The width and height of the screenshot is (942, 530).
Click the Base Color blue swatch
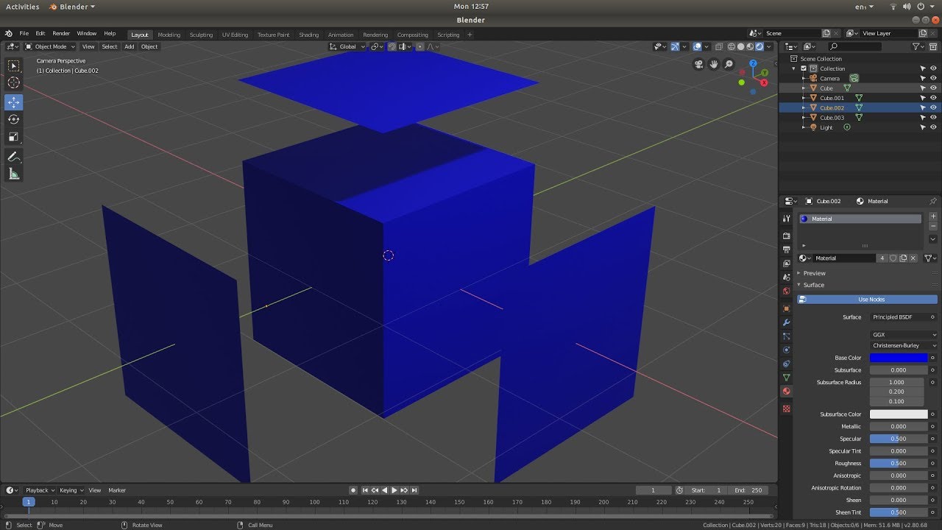click(x=899, y=358)
